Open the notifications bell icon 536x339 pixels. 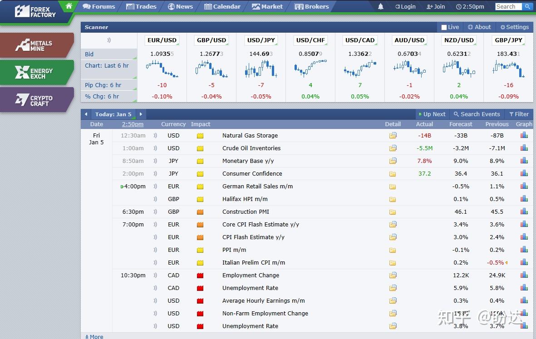click(x=380, y=6)
